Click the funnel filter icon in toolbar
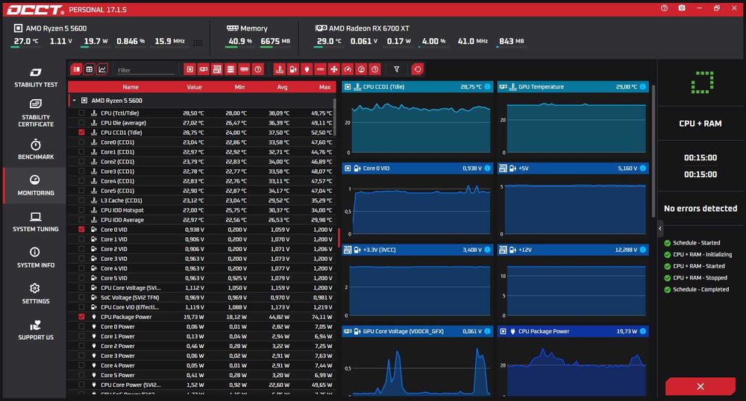This screenshot has width=746, height=401. pyautogui.click(x=396, y=69)
